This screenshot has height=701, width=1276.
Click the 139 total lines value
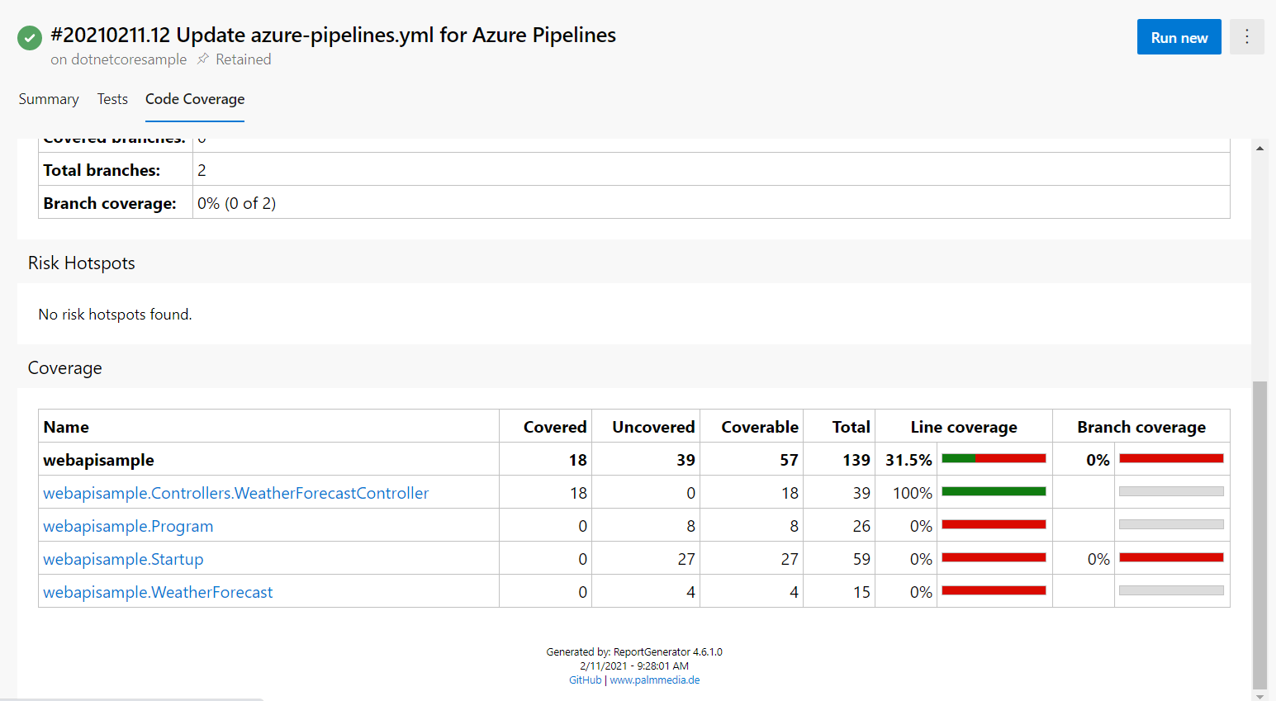(856, 460)
